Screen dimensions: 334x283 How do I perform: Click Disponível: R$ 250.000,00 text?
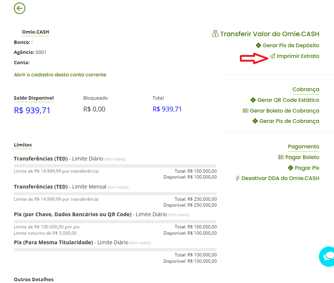(x=190, y=205)
